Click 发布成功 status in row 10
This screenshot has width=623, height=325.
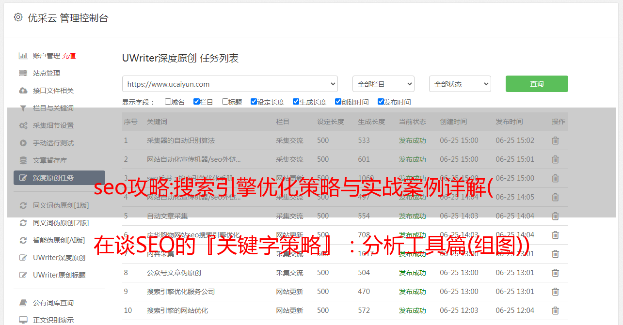point(413,310)
